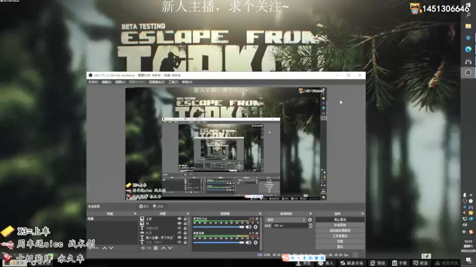Open settings gear for the second audio mixer track

click(x=256, y=243)
